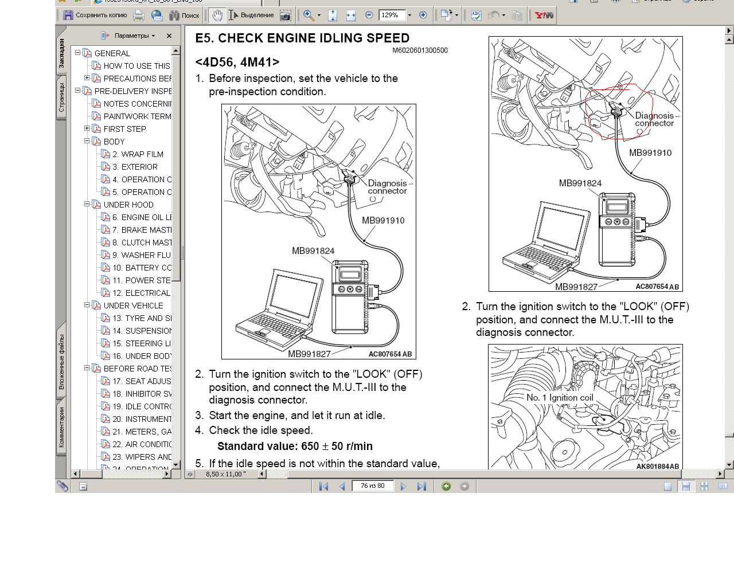Click the Save a Copy diskette icon
734x587 pixels.
click(x=68, y=15)
